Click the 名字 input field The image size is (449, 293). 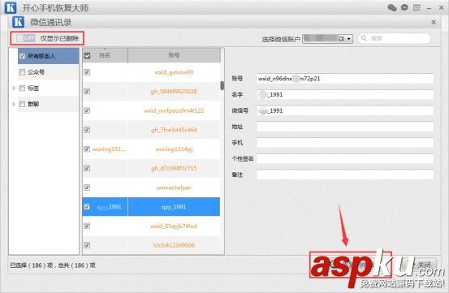[345, 94]
